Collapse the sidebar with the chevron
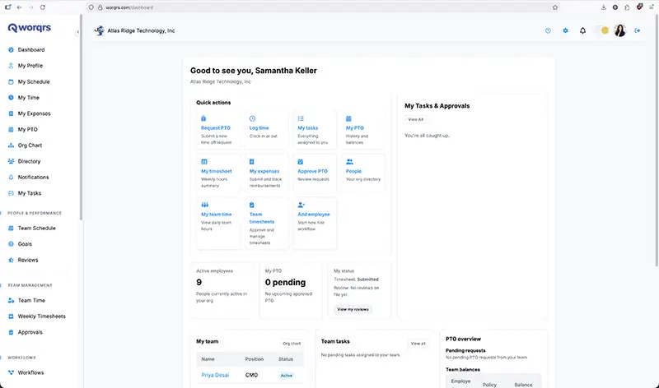 [77, 32]
